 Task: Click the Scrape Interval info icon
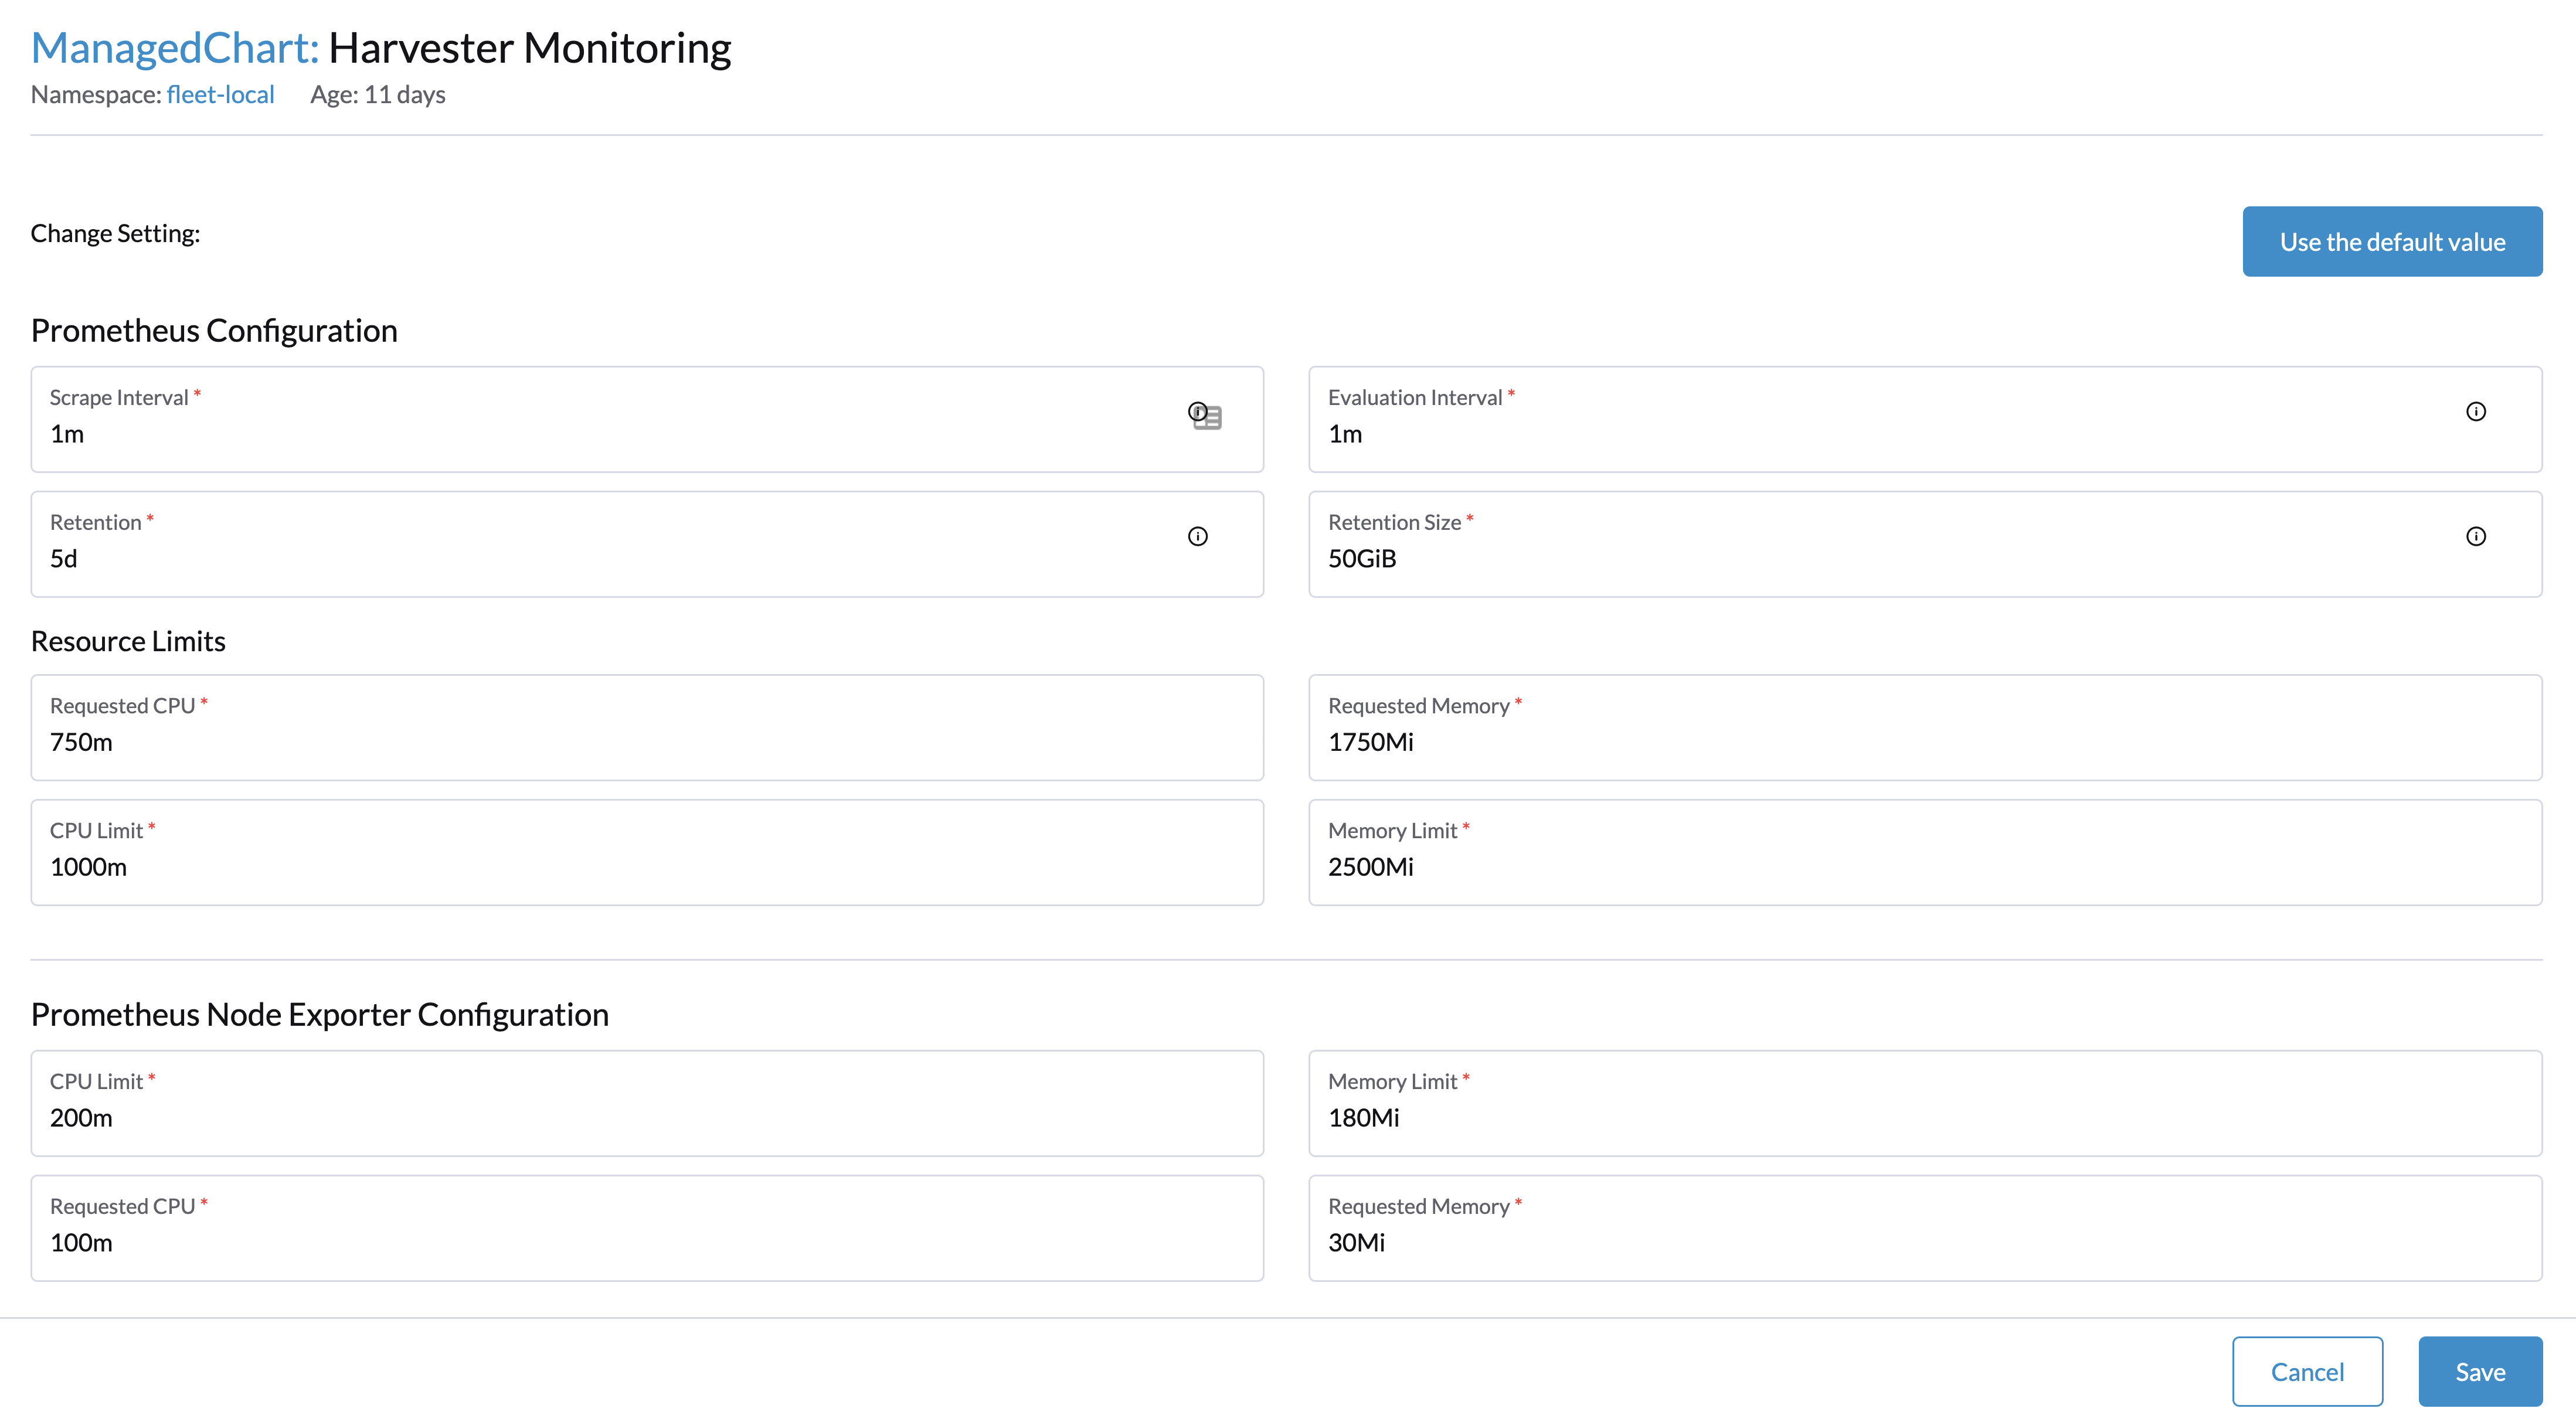(x=1197, y=411)
